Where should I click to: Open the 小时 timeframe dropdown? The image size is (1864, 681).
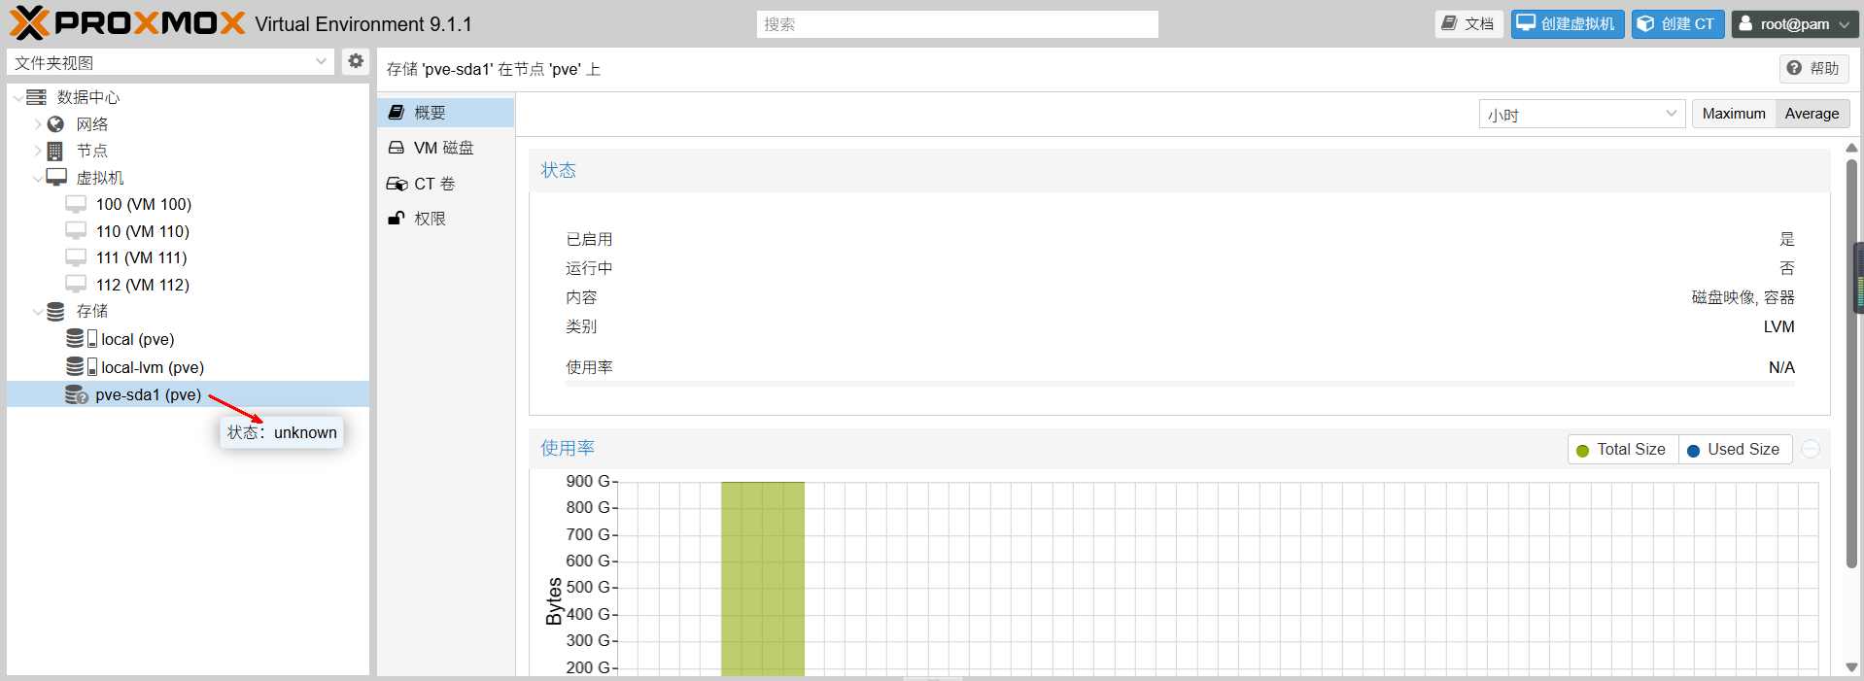[x=1580, y=114]
